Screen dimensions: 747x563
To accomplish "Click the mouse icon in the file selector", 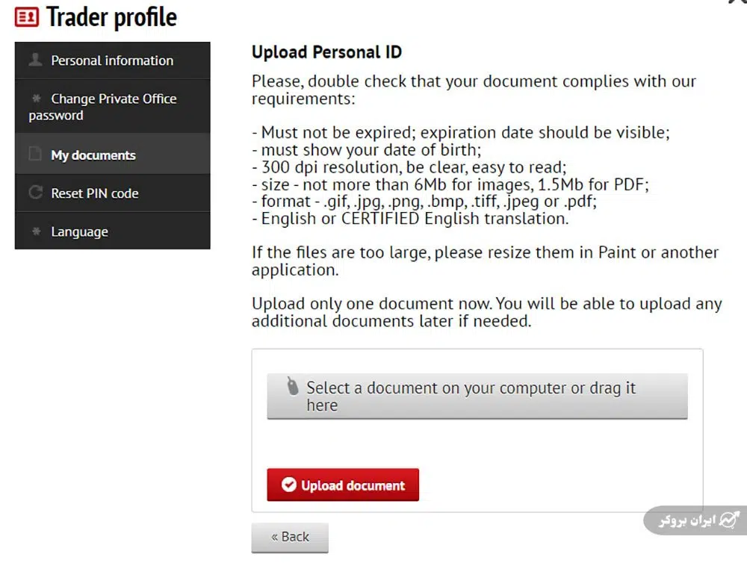I will coord(293,387).
